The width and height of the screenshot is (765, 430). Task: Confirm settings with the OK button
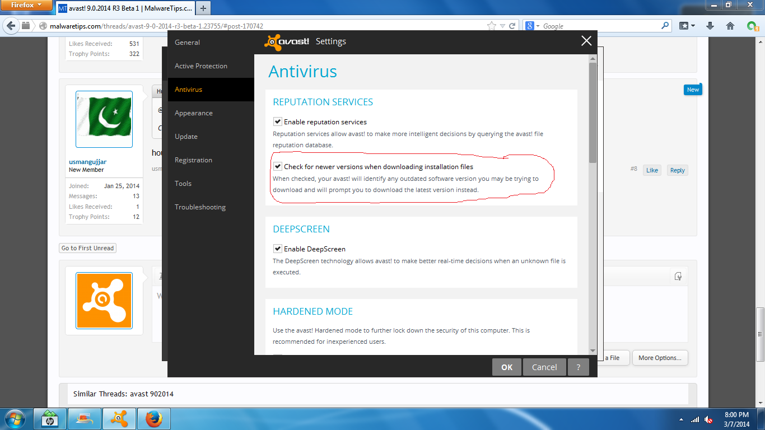point(507,367)
